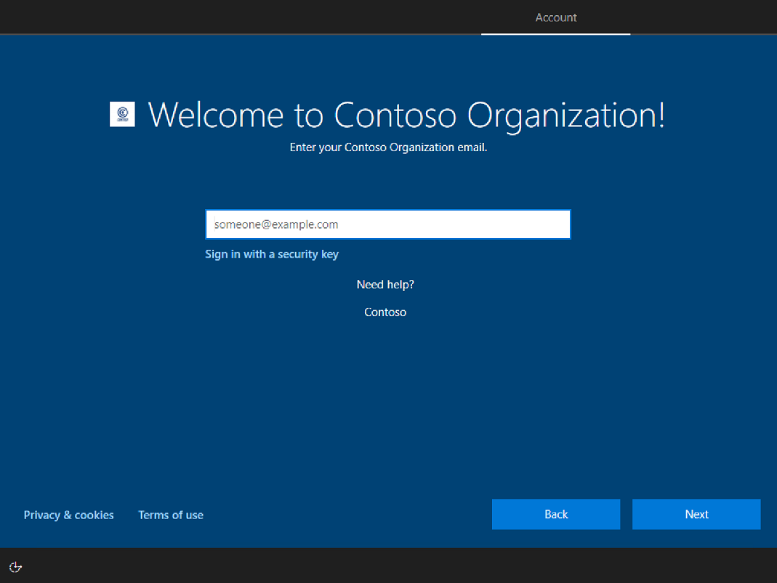Click the accessibility icon in the bottom-left corner
The height and width of the screenshot is (583, 777).
point(15,567)
